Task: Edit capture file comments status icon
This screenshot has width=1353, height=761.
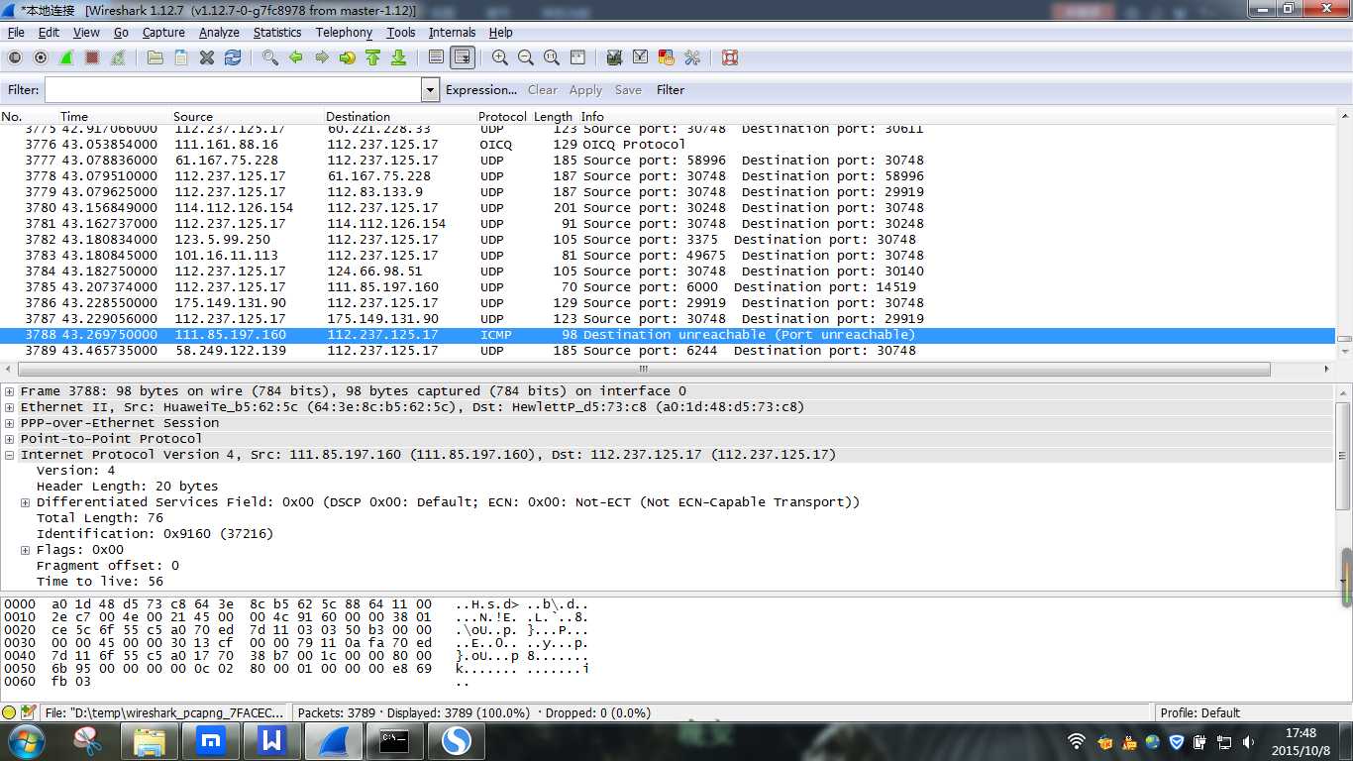Action: [x=28, y=712]
